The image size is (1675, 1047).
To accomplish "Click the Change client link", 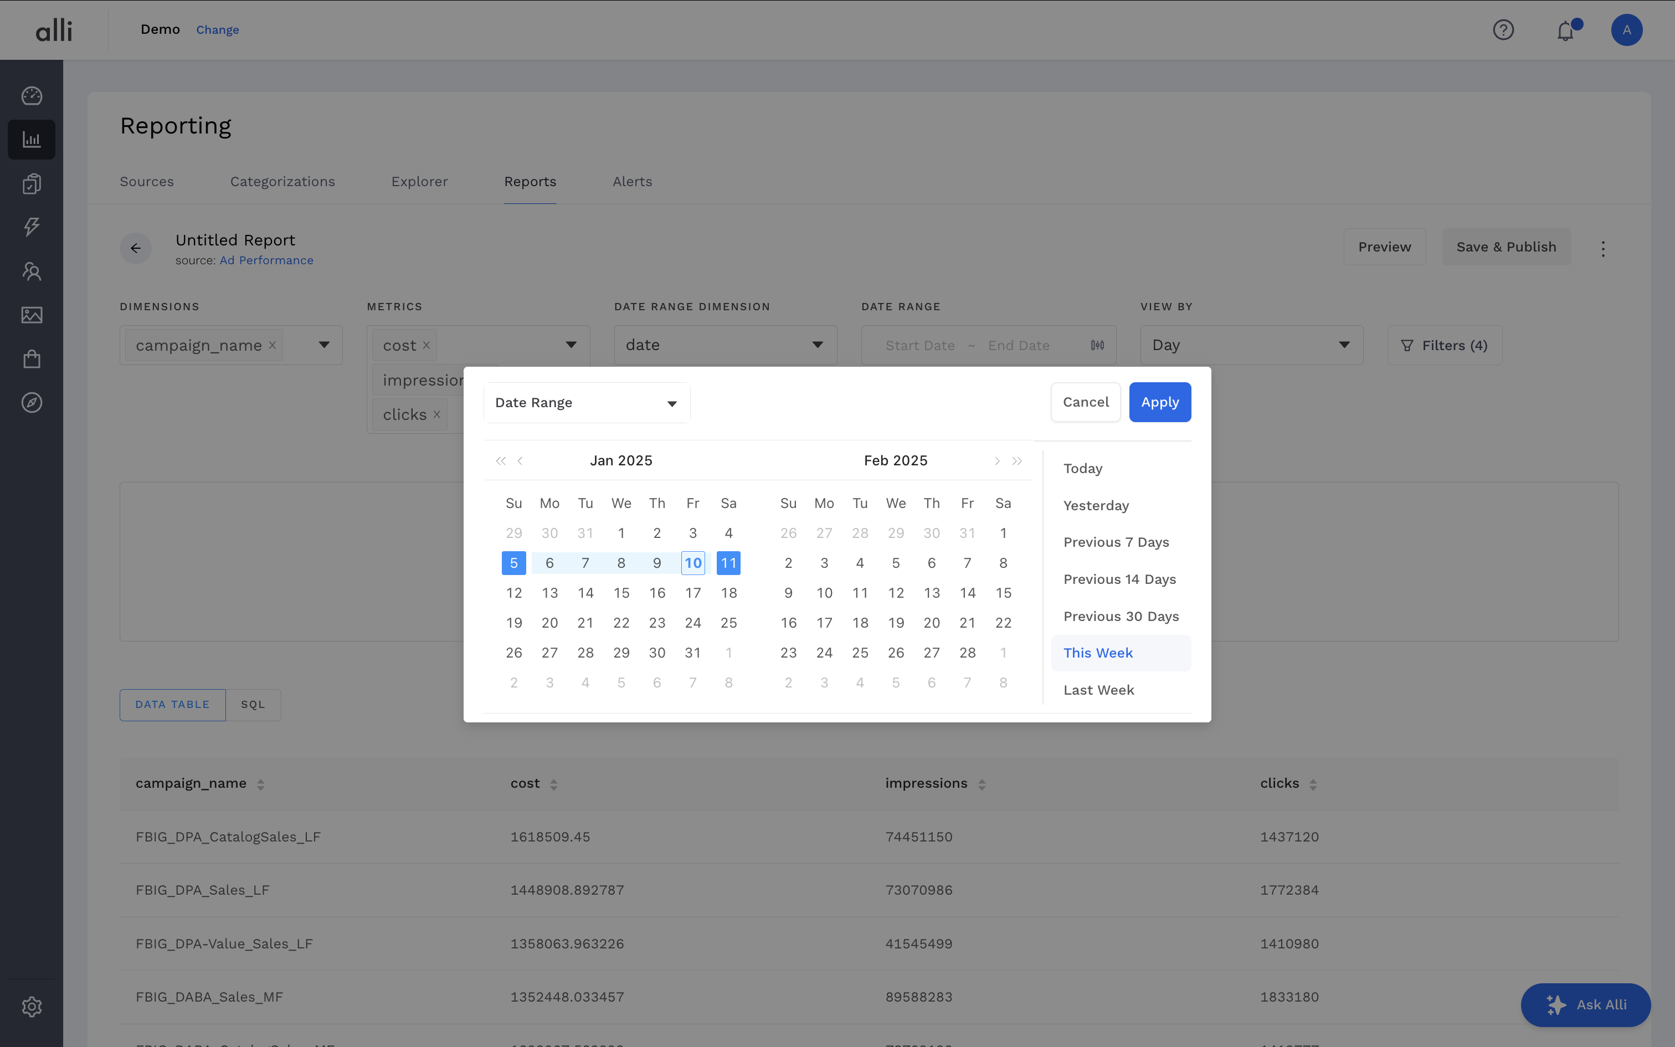I will (x=217, y=30).
